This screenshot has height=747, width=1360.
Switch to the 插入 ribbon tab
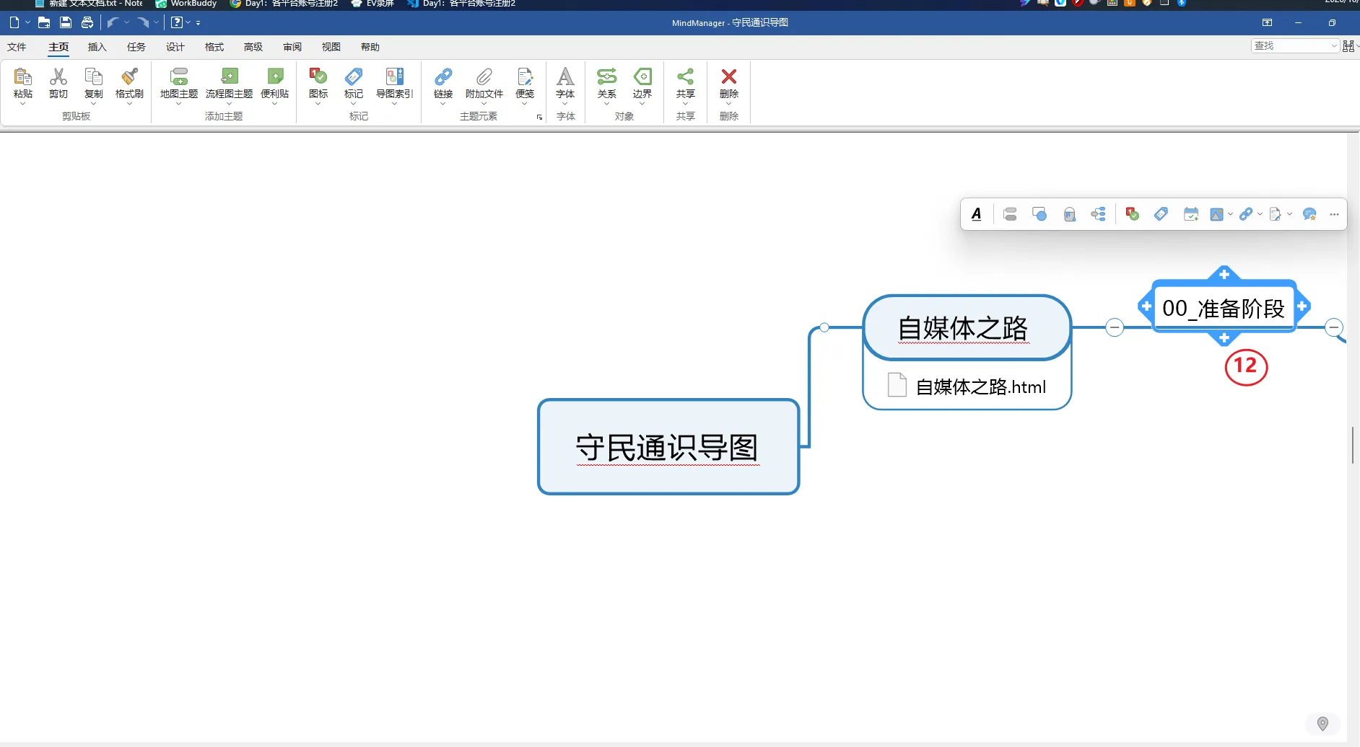pos(97,47)
